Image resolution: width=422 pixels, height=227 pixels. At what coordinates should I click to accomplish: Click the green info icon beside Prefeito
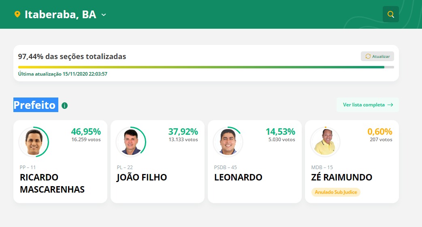coord(65,106)
